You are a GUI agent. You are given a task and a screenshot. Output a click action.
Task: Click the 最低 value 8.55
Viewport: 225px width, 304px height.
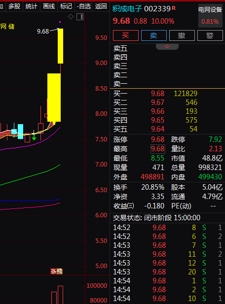point(157,158)
